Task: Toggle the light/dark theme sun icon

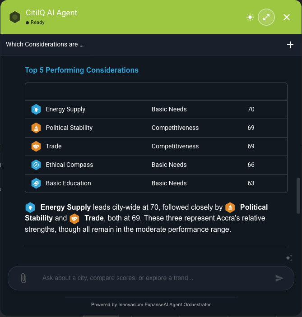Action: pyautogui.click(x=250, y=17)
